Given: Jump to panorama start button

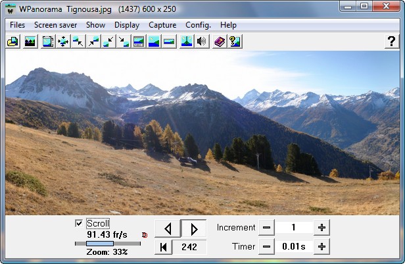Looking at the screenshot, I should (x=163, y=247).
